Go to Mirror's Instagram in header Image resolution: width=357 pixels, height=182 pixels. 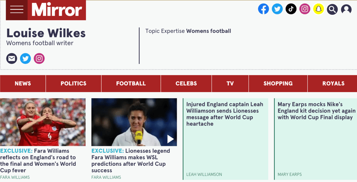tap(304, 9)
